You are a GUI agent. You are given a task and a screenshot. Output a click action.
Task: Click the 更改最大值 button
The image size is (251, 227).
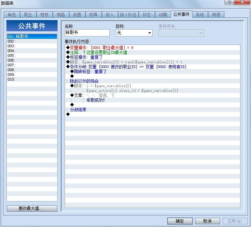pyautogui.click(x=32, y=208)
